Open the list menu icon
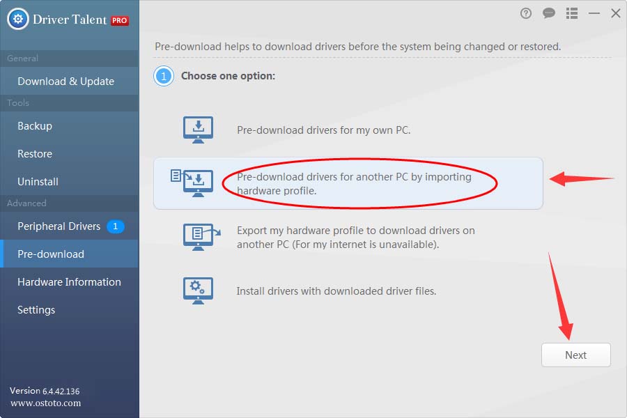The width and height of the screenshot is (627, 418). pos(572,14)
